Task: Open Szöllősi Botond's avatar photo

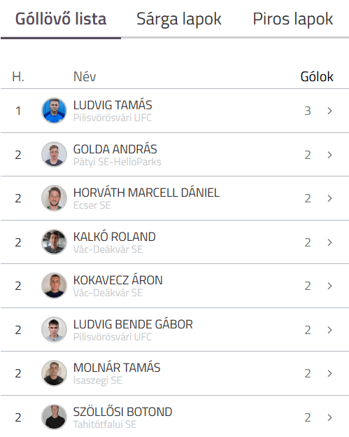Action: [54, 417]
